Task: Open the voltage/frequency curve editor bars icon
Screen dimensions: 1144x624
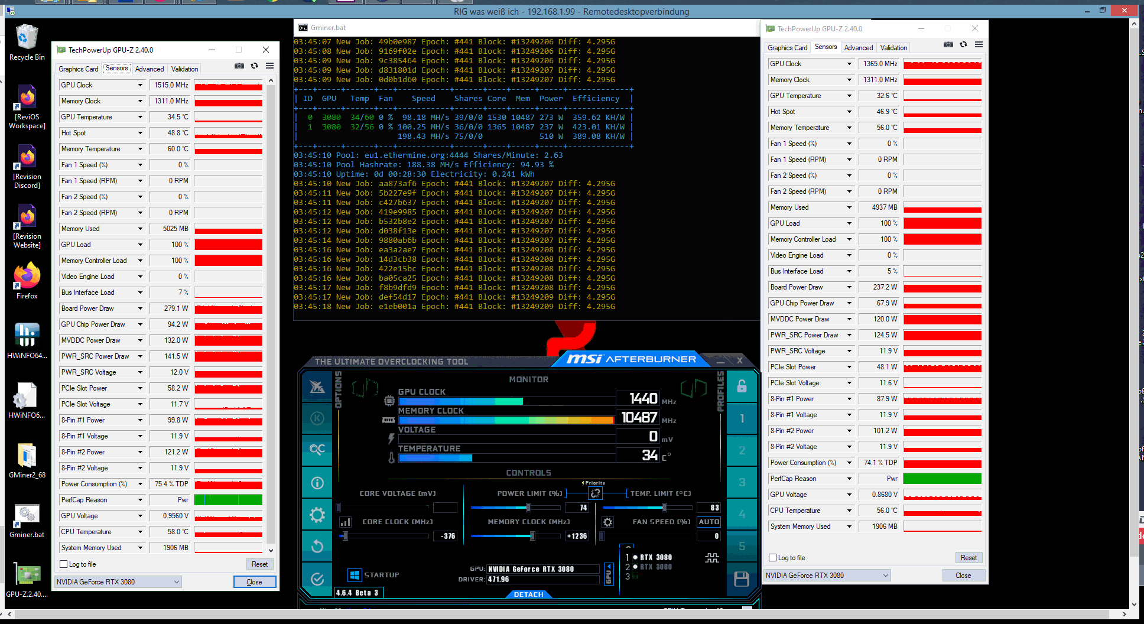Action: (x=346, y=522)
